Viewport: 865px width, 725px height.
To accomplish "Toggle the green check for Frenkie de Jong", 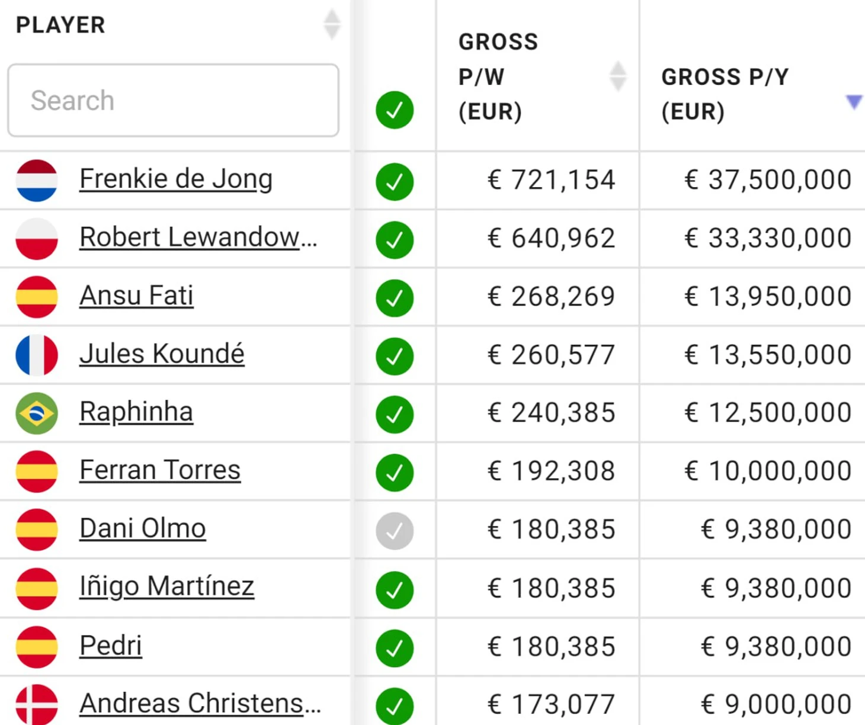I will (395, 181).
